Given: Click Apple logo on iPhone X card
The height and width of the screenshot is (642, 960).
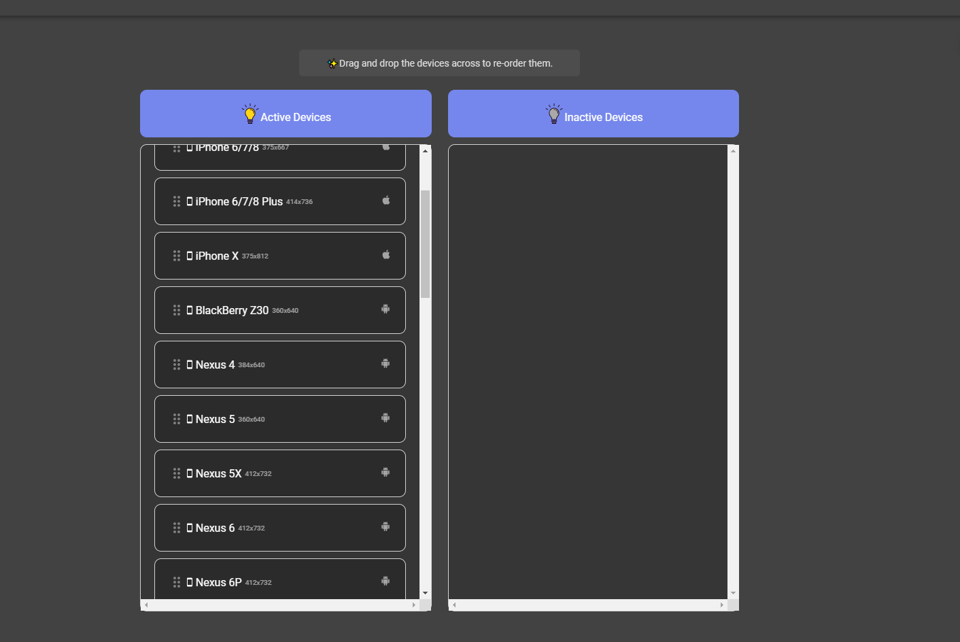Looking at the screenshot, I should pos(386,254).
